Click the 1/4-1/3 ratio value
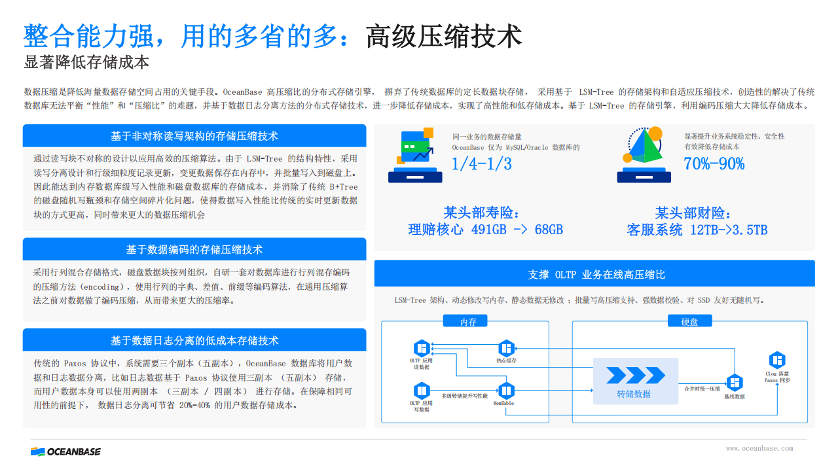Screen dimensions: 838x471 pyautogui.click(x=482, y=164)
